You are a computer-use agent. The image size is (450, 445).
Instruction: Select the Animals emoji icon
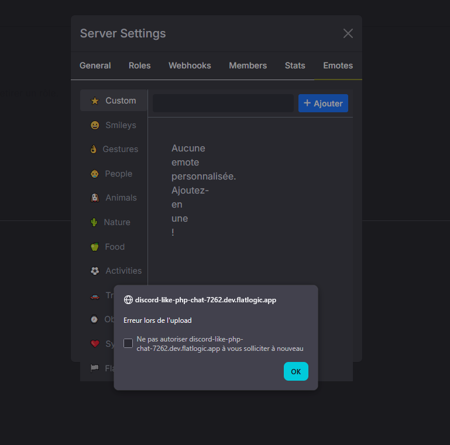point(95,198)
